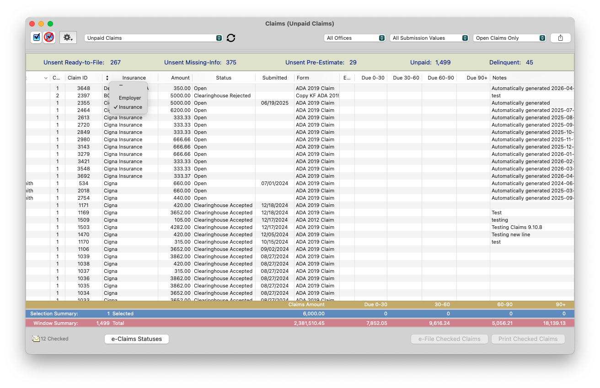Image resolution: width=600 pixels, height=388 pixels.
Task: Click the ADA 2012 Claim form cell
Action: click(315, 220)
